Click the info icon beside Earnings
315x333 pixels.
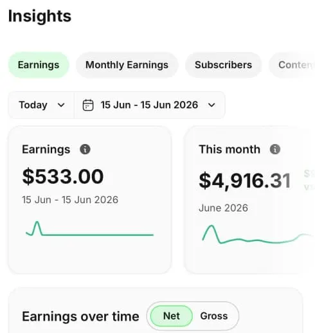(x=85, y=149)
